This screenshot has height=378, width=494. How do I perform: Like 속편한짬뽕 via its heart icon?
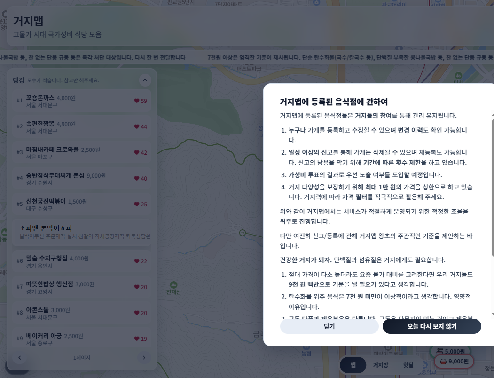coord(137,127)
